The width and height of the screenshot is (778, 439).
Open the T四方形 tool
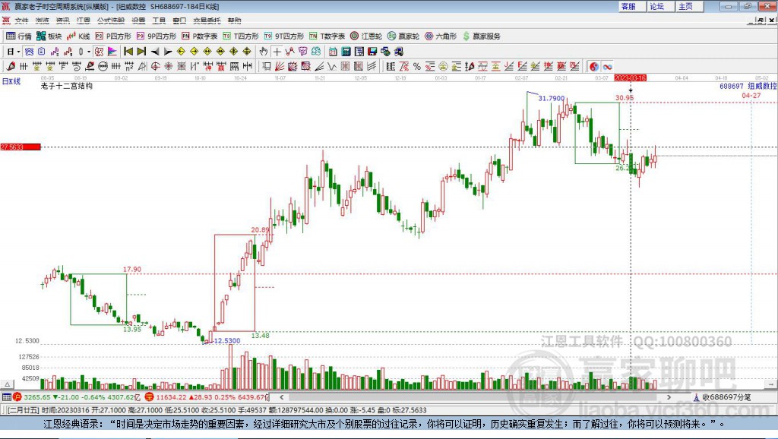point(241,36)
